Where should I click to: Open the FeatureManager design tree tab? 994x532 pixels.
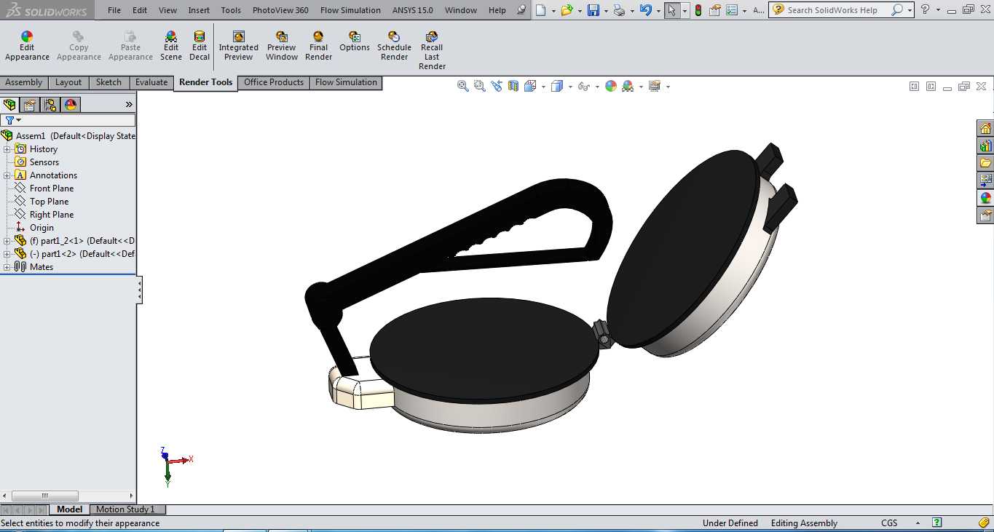(x=9, y=105)
